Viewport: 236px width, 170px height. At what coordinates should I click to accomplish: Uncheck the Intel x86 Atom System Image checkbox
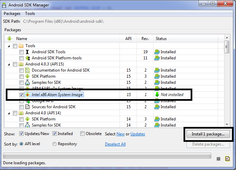click(x=22, y=95)
